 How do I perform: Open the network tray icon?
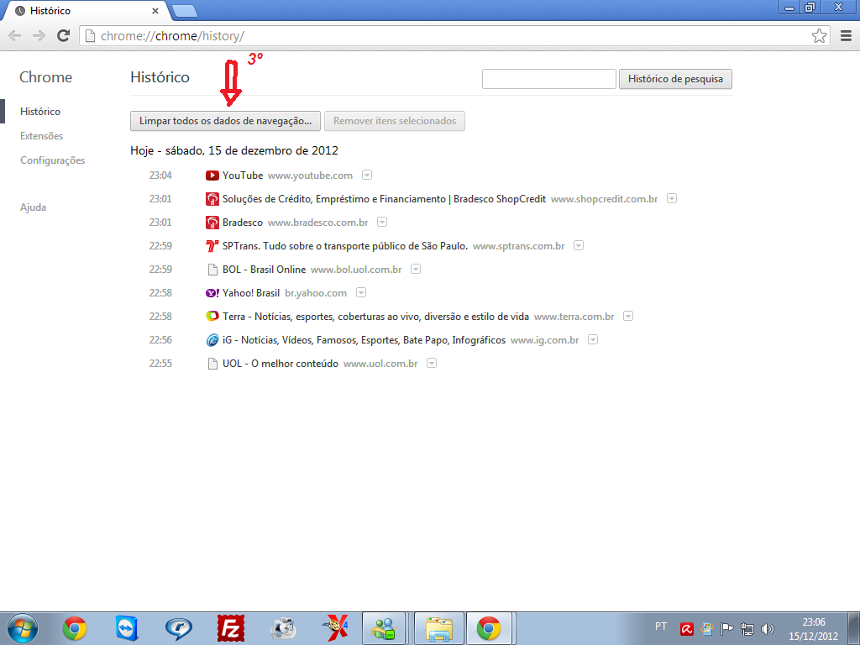pos(747,629)
